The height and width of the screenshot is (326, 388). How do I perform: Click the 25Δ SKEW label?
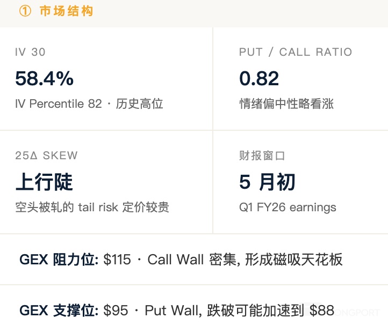[x=47, y=156]
